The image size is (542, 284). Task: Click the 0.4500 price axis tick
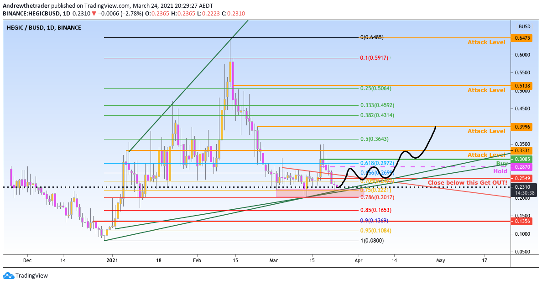coord(522,109)
